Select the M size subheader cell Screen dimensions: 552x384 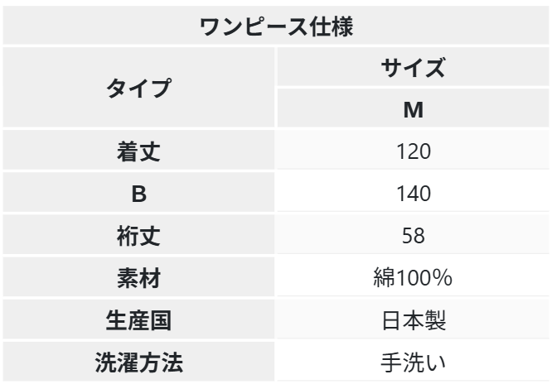click(413, 109)
